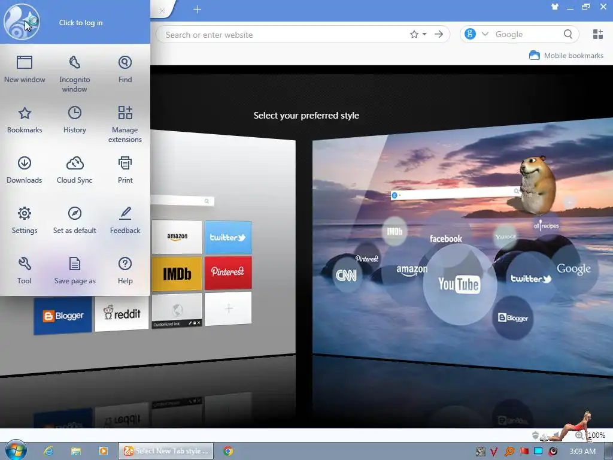613x460 pixels.
Task: Click 'Click to log in' text
Action: point(81,23)
